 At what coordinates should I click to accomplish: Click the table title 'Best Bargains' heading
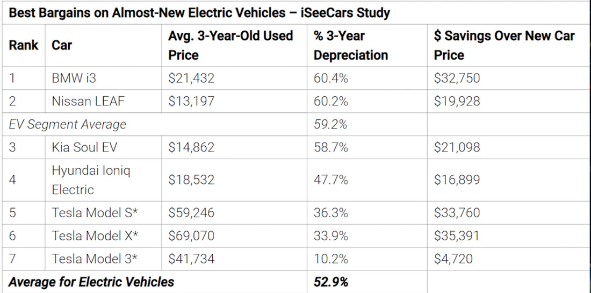199,12
